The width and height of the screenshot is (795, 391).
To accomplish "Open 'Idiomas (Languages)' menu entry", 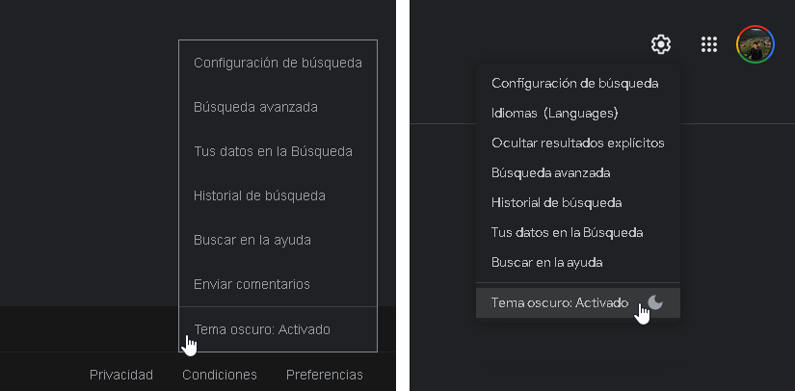I will 578,114.
